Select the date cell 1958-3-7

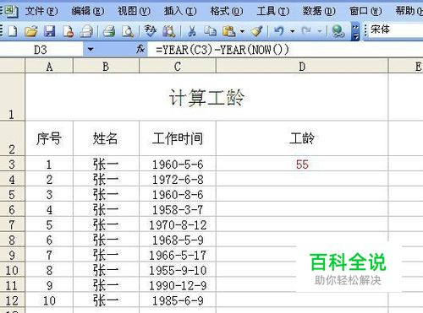pos(178,210)
